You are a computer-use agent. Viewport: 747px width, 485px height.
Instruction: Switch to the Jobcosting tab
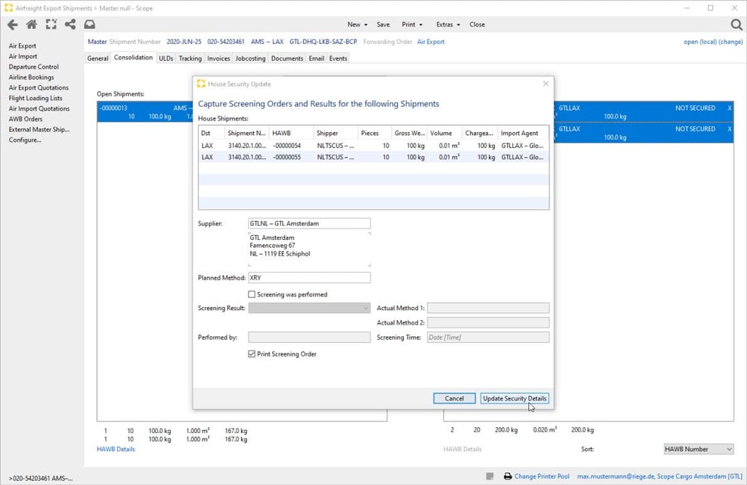[250, 58]
